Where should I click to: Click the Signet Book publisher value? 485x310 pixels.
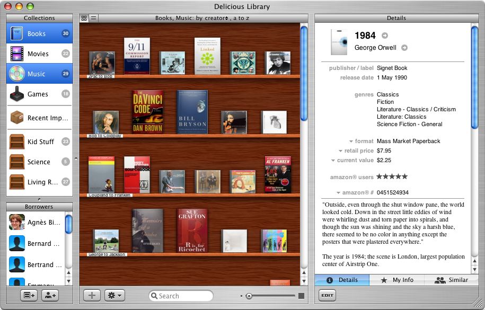(392, 68)
